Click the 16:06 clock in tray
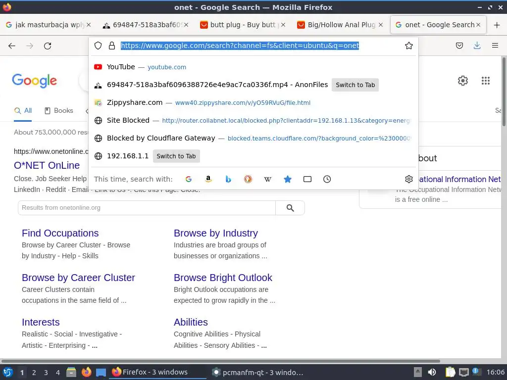Image resolution: width=507 pixels, height=380 pixels. [495, 372]
